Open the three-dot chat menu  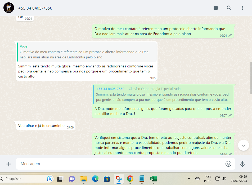242,8
